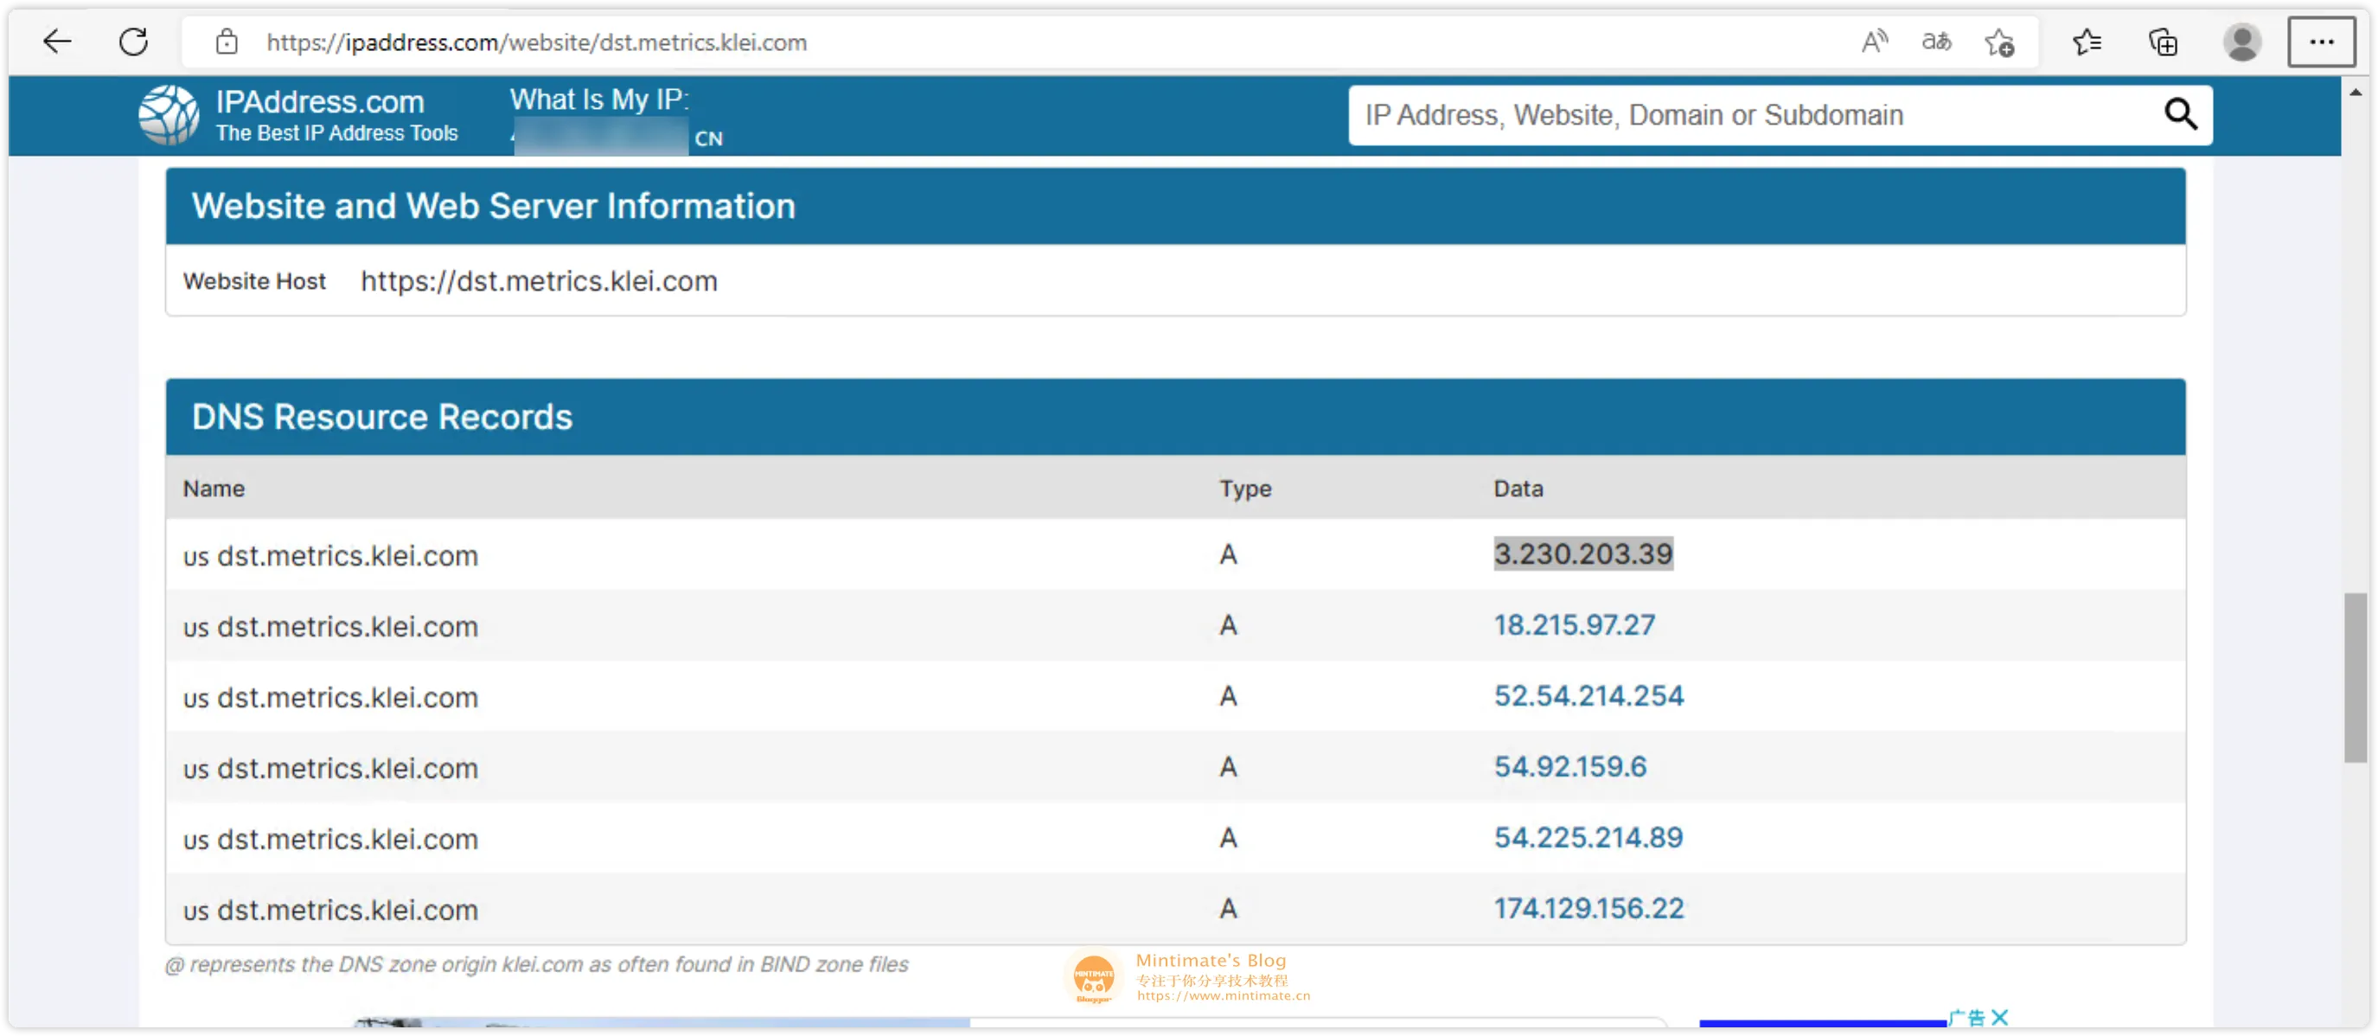This screenshot has height=1036, width=2378.
Task: Reload the page with the refresh icon
Action: click(x=134, y=42)
